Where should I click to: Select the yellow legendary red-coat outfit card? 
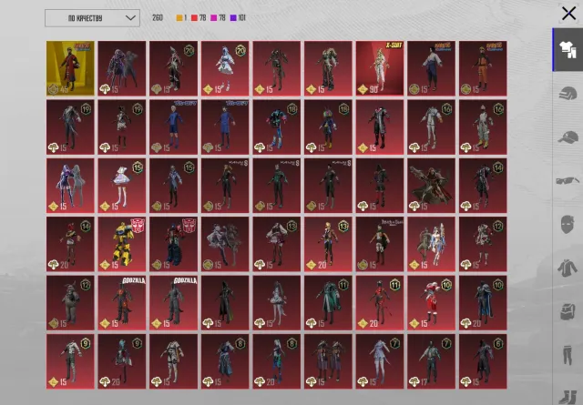pos(70,68)
